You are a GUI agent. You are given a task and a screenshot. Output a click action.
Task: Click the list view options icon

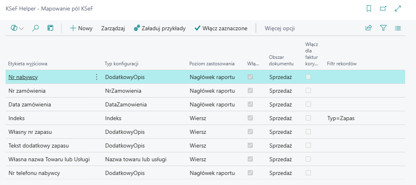398,28
